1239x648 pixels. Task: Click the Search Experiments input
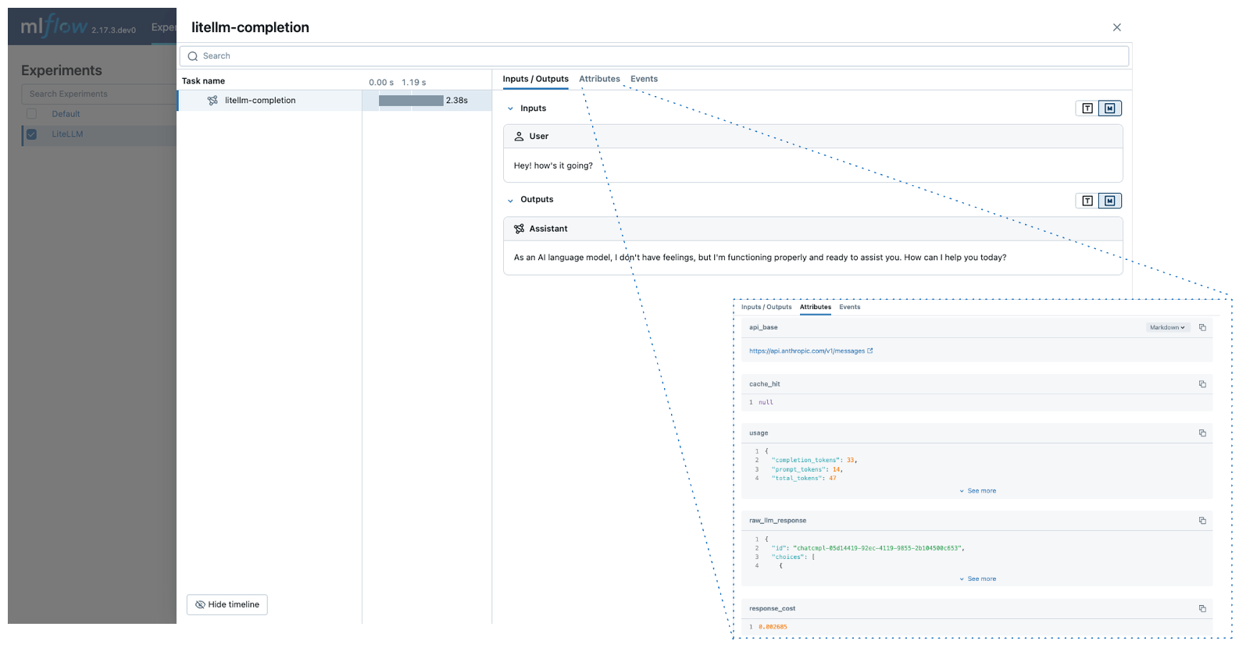tap(98, 94)
